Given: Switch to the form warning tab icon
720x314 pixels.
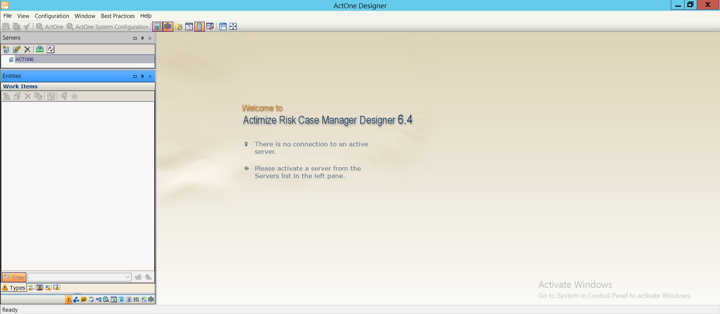Looking at the screenshot, I should pyautogui.click(x=48, y=287).
